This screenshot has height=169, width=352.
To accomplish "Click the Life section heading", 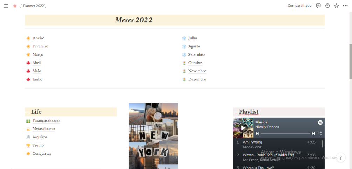I will pyautogui.click(x=36, y=112).
